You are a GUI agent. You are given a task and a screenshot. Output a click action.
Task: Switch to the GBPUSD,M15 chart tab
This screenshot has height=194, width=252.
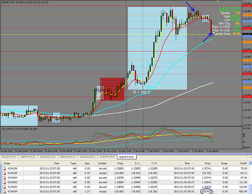(67, 157)
